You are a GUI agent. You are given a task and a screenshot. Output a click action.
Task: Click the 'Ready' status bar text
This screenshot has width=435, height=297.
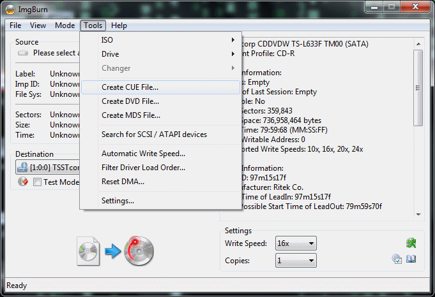coord(17,286)
